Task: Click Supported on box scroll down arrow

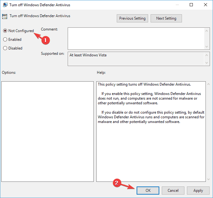Action: pos(206,63)
